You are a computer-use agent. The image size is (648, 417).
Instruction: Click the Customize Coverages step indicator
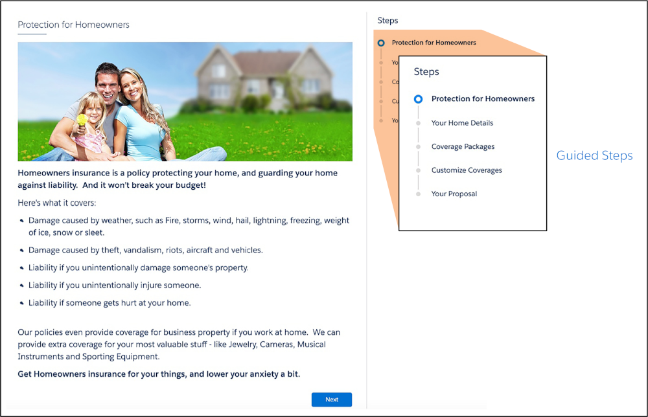tap(418, 170)
